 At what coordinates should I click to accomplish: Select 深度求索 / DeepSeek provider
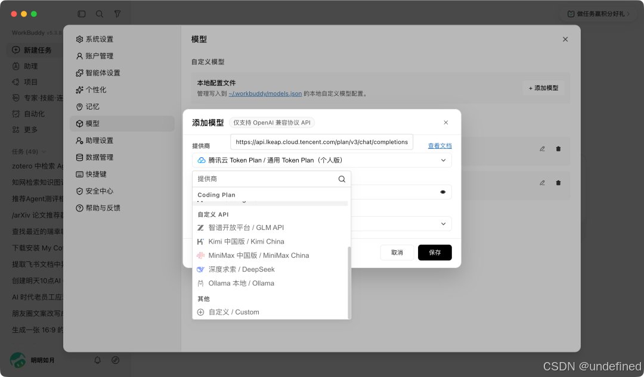(271, 270)
